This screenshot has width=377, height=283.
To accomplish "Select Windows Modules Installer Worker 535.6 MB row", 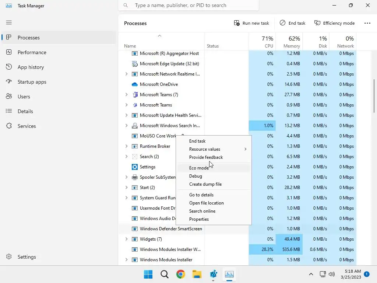I will [x=237, y=249].
